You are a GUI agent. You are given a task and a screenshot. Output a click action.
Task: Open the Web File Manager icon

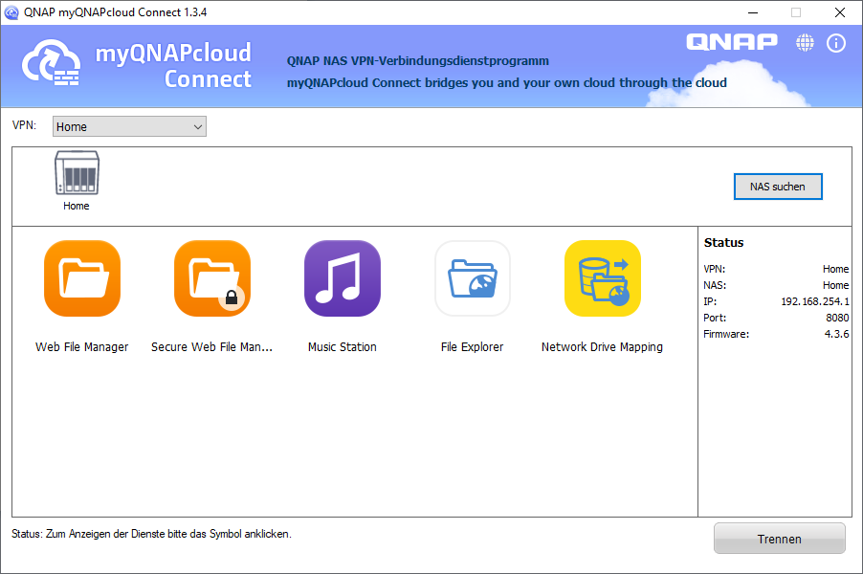click(82, 278)
